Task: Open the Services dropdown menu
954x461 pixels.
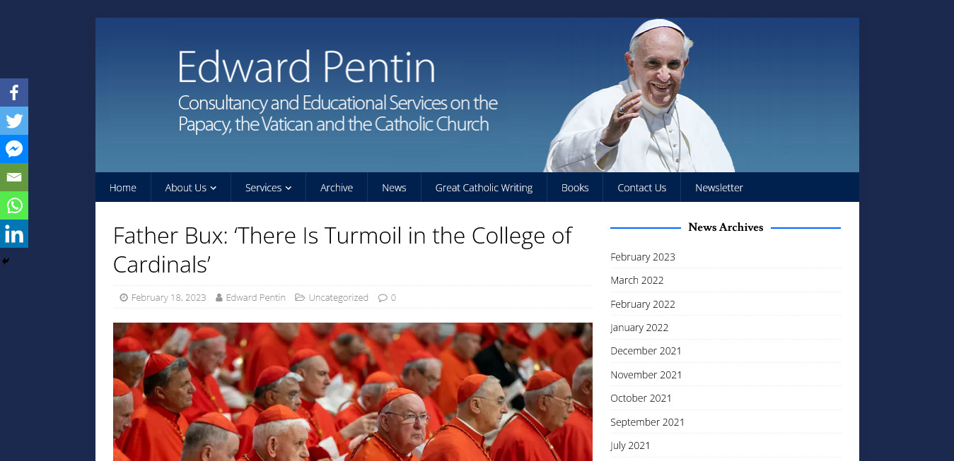Action: [x=268, y=188]
